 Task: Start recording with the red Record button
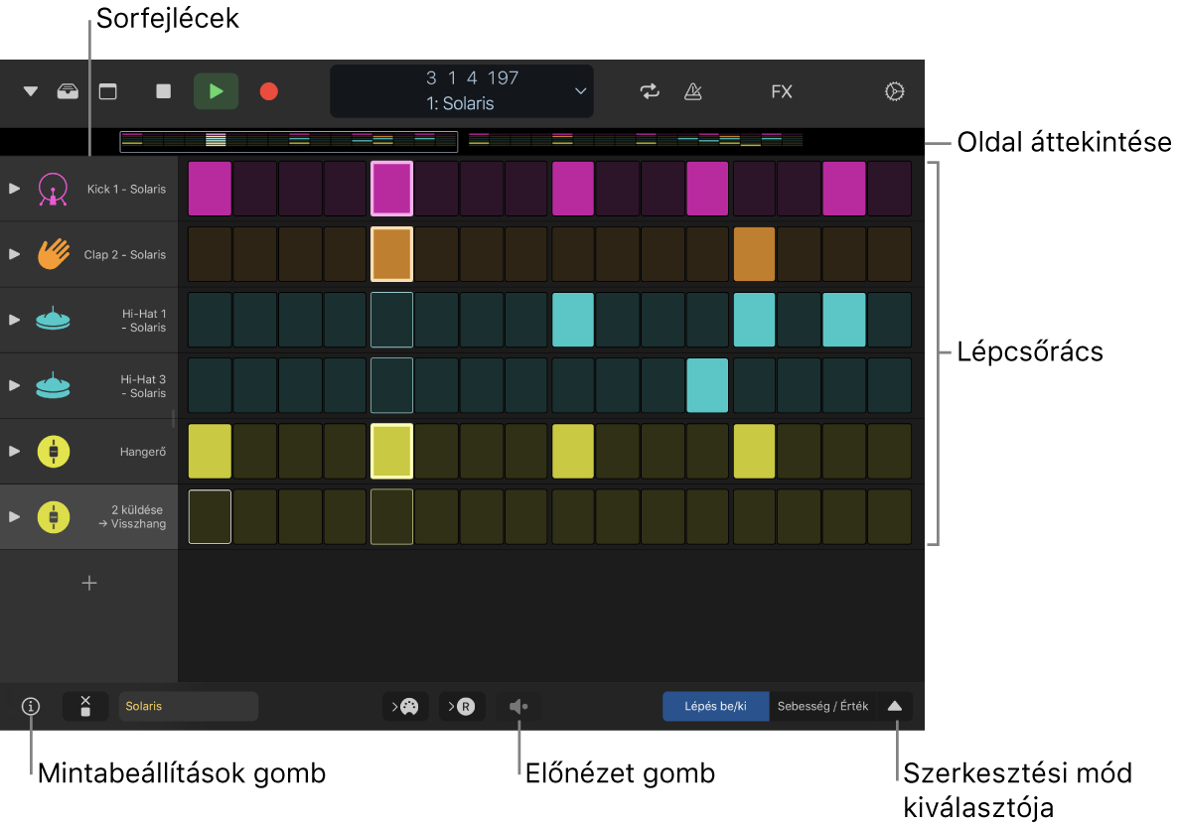(x=269, y=92)
